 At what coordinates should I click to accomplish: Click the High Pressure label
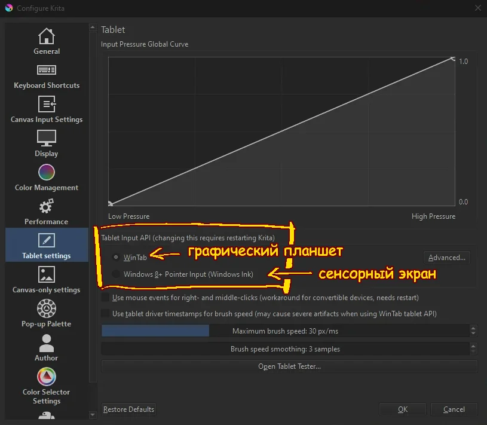433,216
